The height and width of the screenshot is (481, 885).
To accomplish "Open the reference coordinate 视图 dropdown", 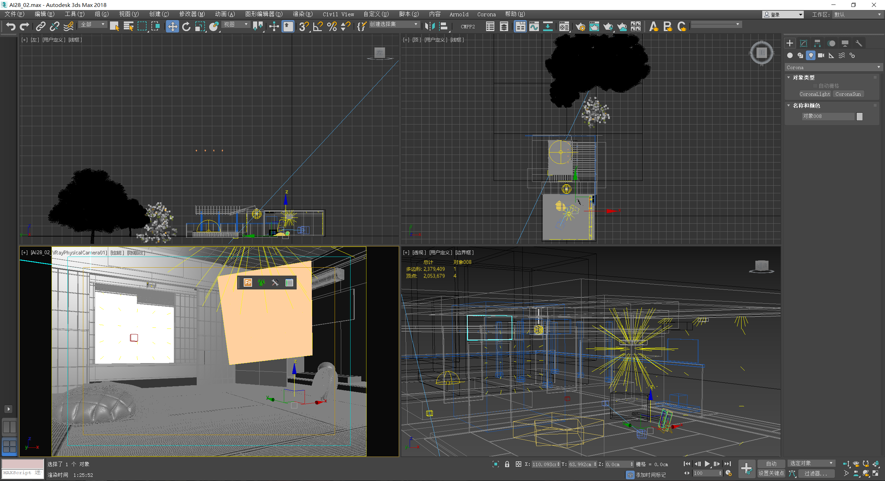I will pos(236,24).
